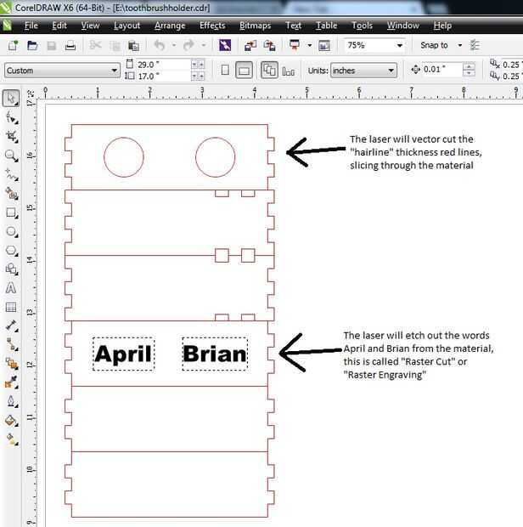Select the Interactive Fill tool
The image size is (523, 527).
click(x=11, y=439)
